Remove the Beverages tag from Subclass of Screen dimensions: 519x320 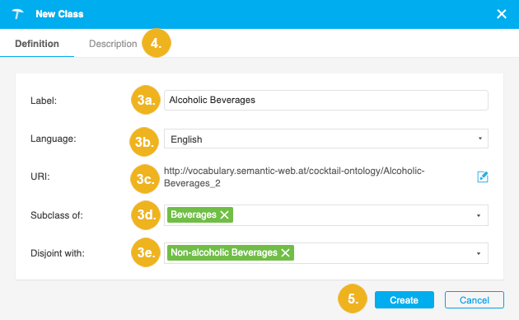[224, 215]
